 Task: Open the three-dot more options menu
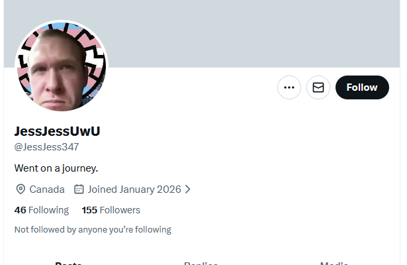[289, 87]
